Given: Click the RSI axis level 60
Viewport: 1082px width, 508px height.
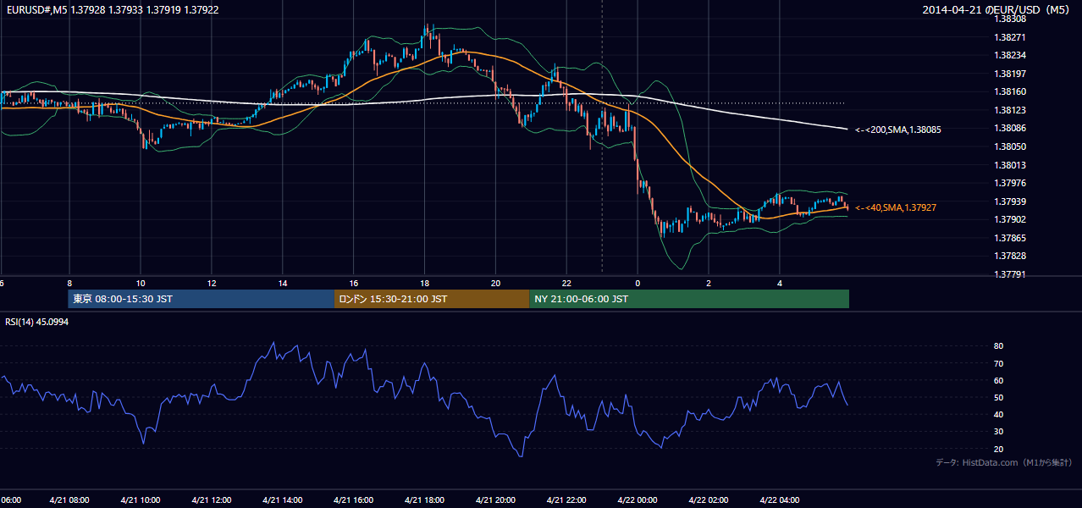Looking at the screenshot, I should 998,380.
